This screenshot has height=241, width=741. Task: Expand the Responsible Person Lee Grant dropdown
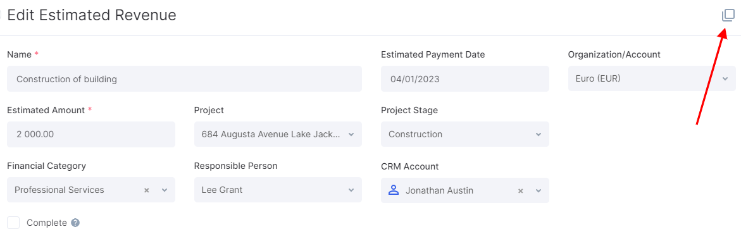point(351,190)
